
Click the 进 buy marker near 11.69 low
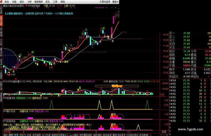pos(13,71)
